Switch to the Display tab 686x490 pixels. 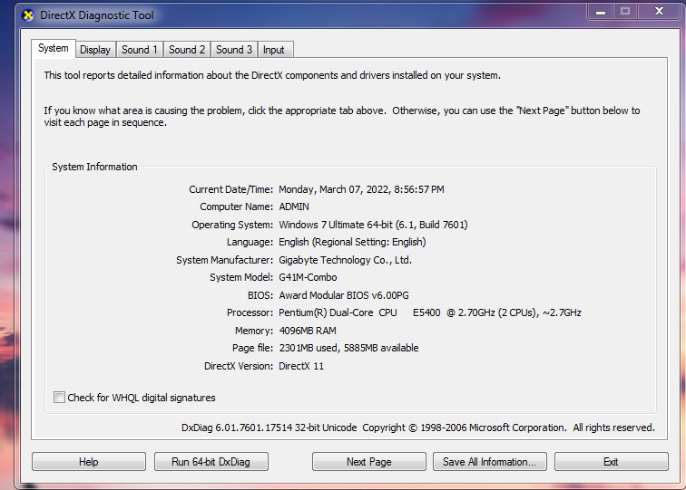pyautogui.click(x=94, y=50)
